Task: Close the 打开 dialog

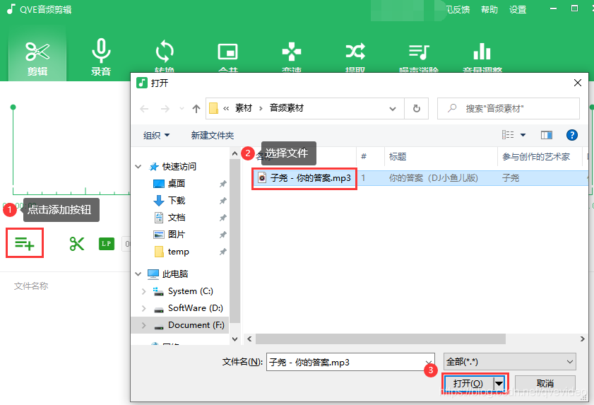Action: click(577, 83)
